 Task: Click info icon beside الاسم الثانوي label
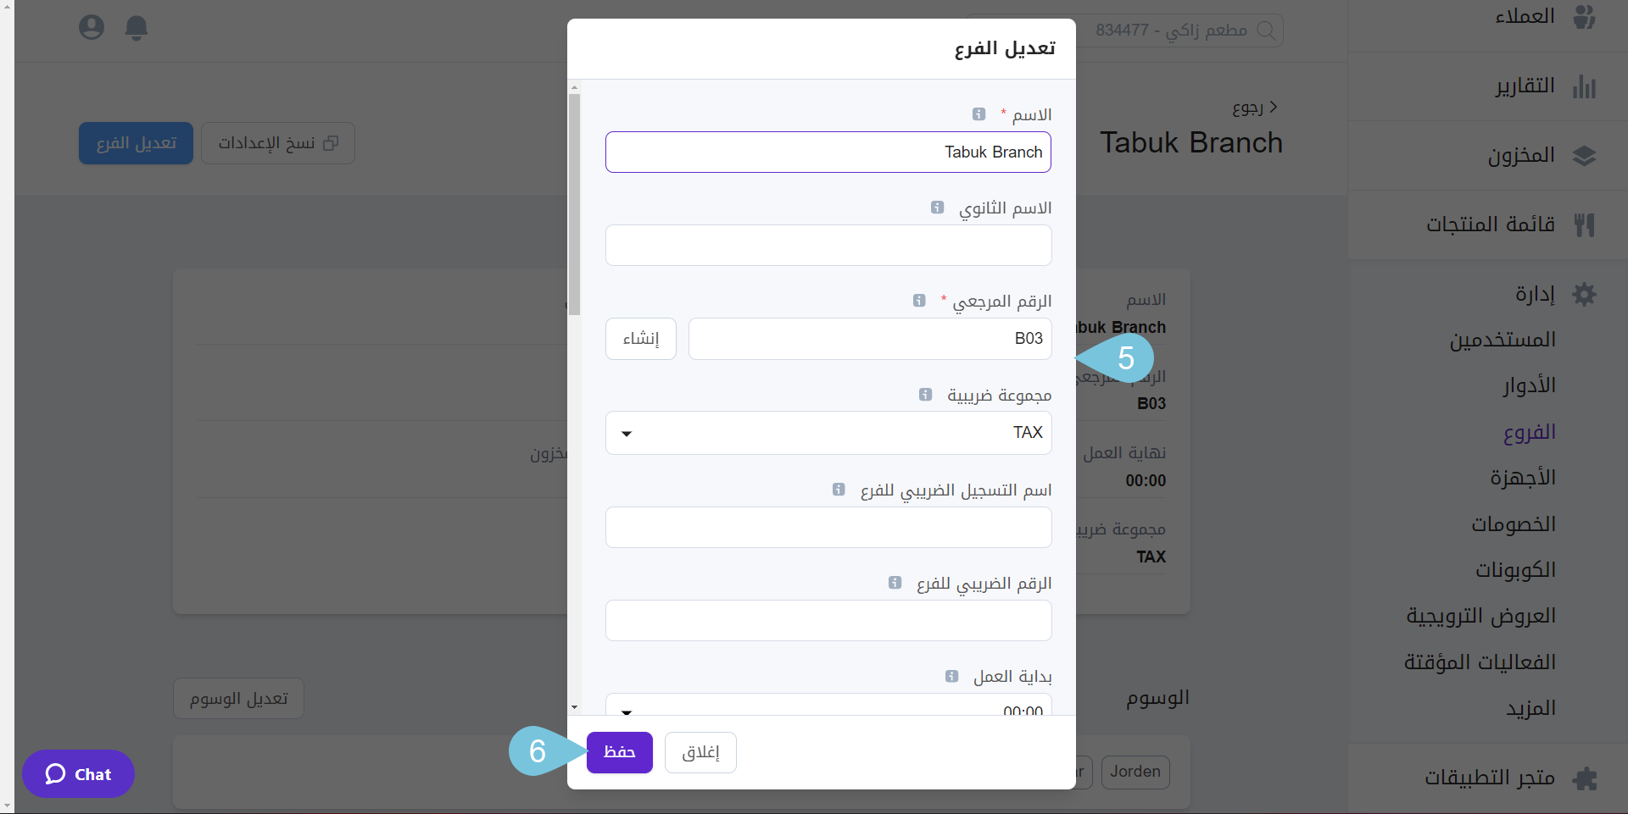coord(937,208)
